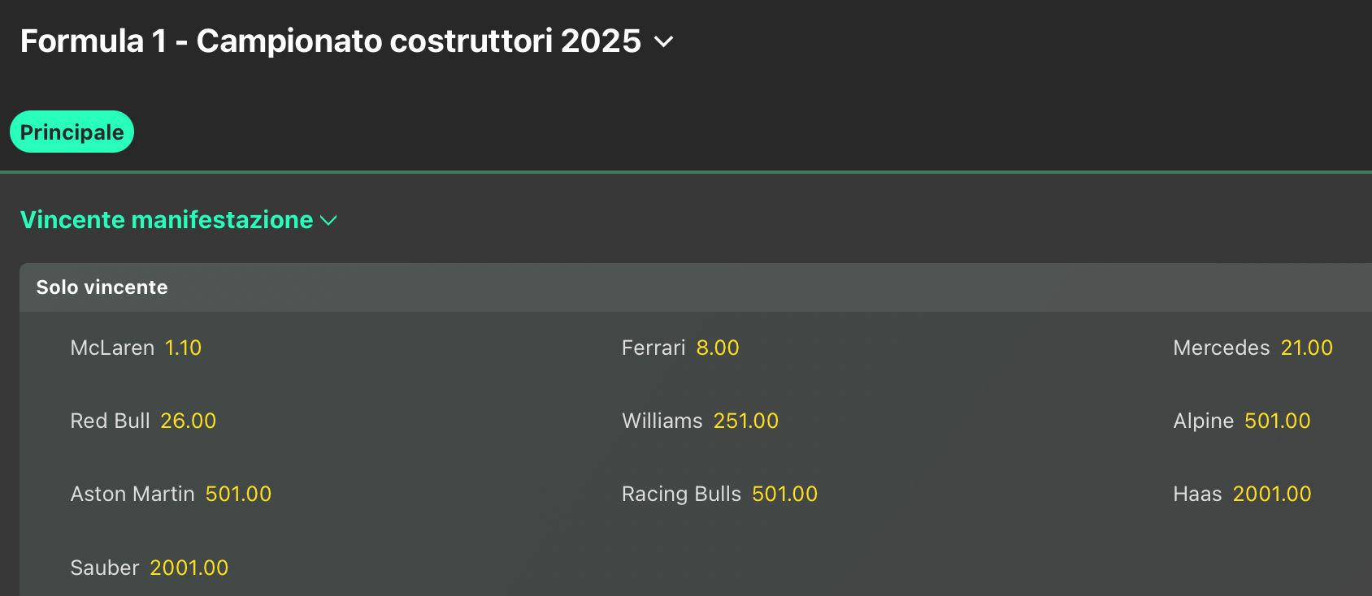Open the Formula 1 championship dropdown chevron
Screen dimensions: 1372x596
pos(663,41)
